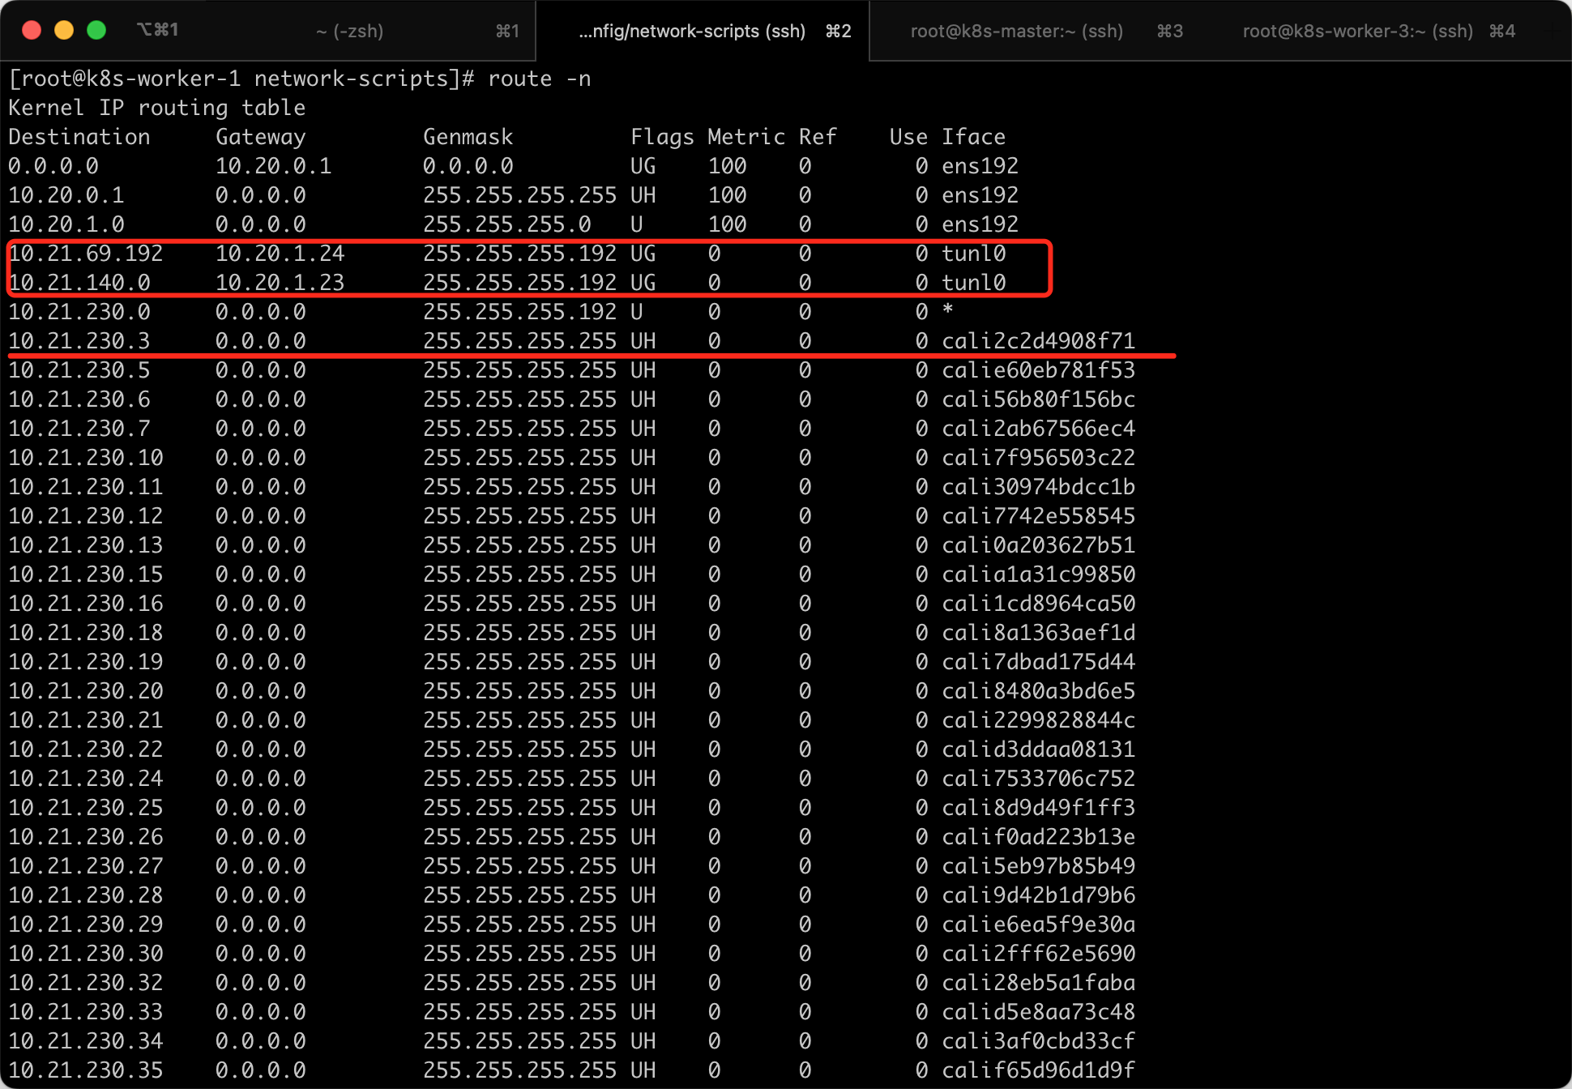Click default gateway 10.20.0.1 in first route
Viewport: 1572px width, 1089px height.
(273, 166)
